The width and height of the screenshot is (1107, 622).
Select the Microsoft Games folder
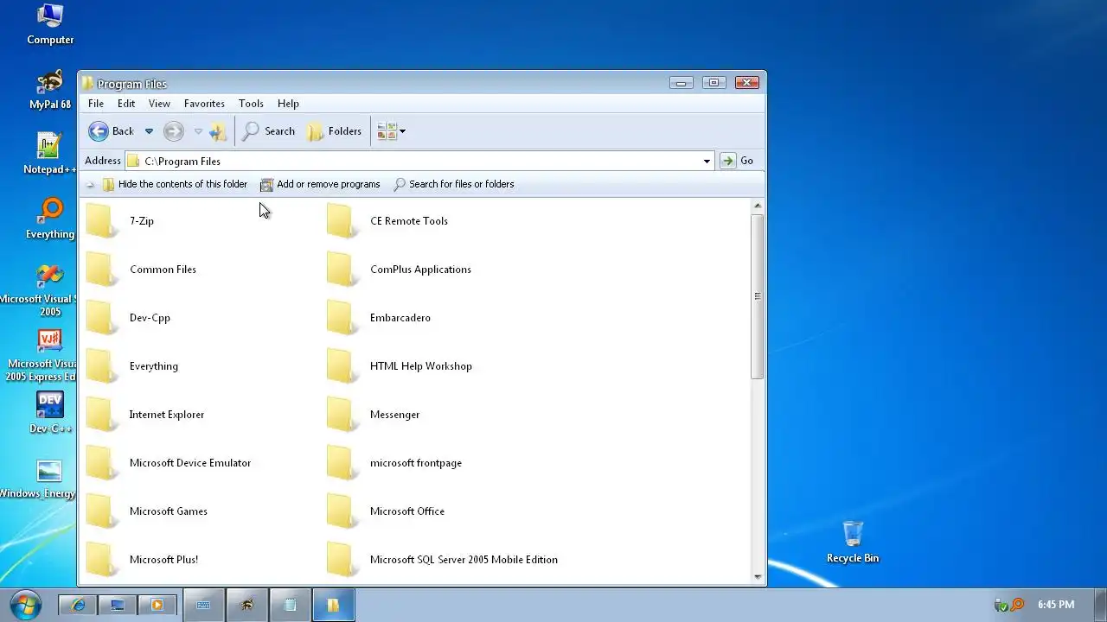(146, 511)
